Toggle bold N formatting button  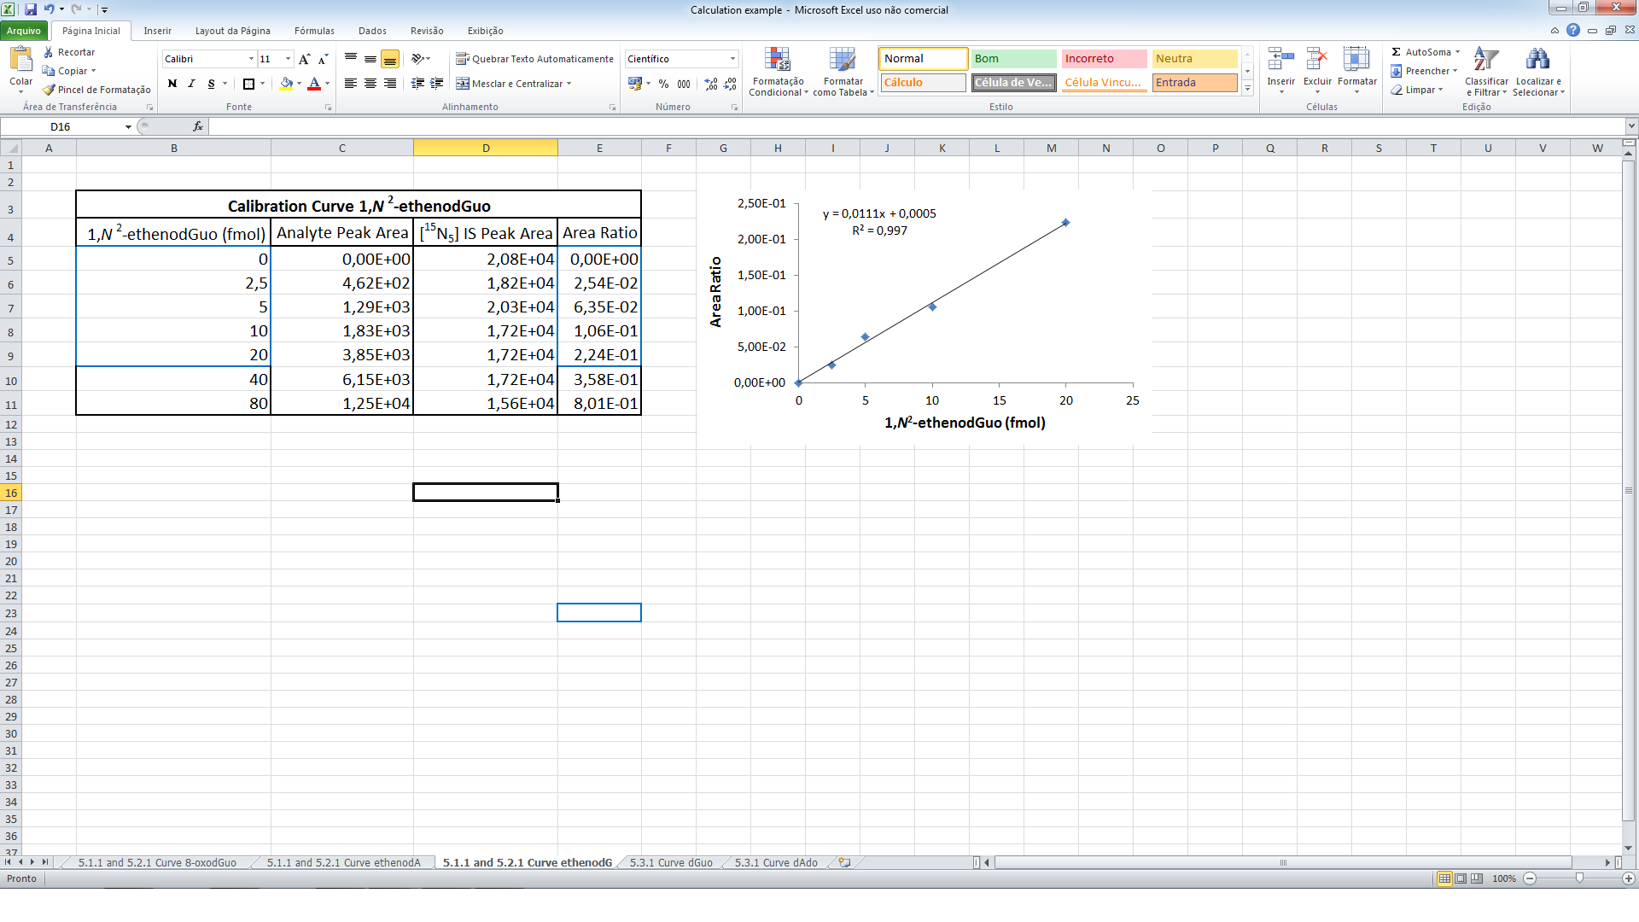(x=172, y=84)
